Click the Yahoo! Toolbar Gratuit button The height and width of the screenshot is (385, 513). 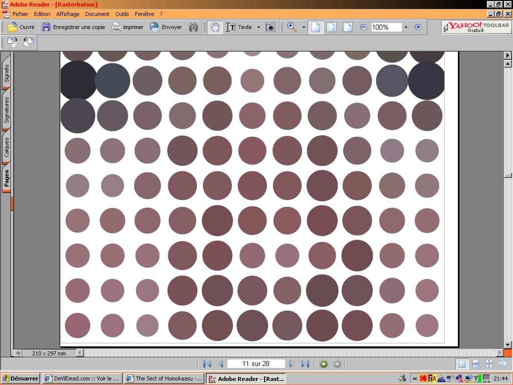476,27
